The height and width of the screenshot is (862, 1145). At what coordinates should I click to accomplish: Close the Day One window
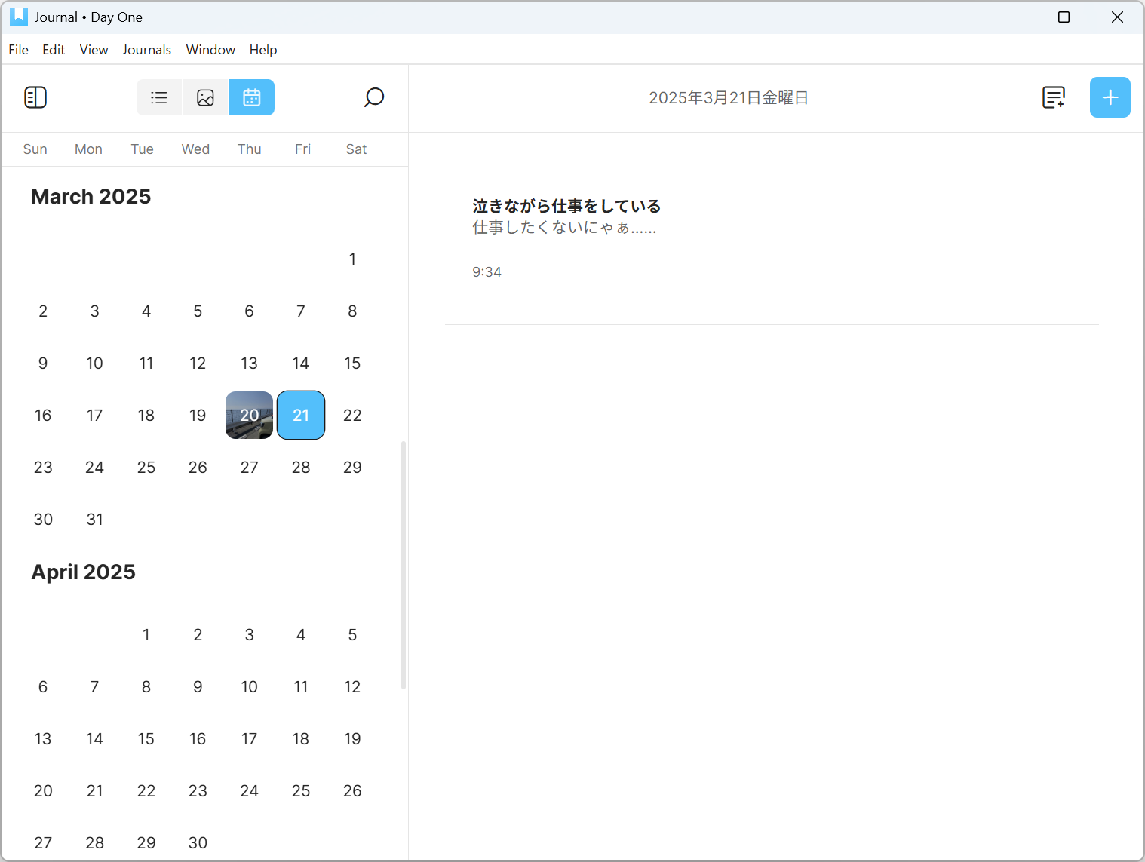tap(1117, 17)
